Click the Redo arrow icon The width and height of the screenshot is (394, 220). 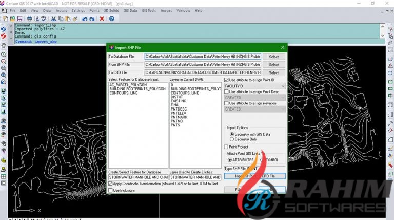(92, 19)
